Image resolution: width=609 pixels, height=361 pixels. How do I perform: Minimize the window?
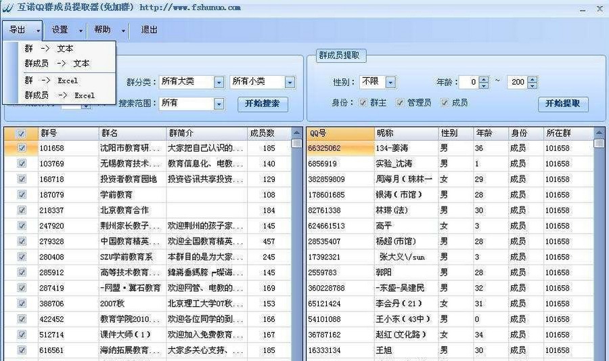click(583, 9)
